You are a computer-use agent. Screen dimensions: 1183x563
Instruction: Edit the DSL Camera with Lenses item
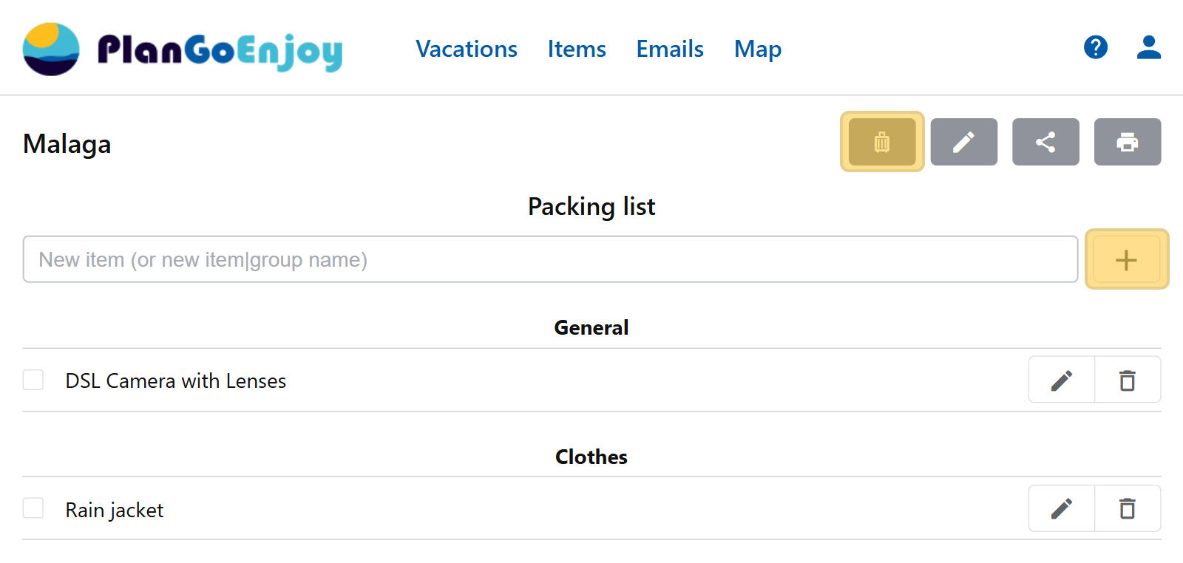(1062, 381)
